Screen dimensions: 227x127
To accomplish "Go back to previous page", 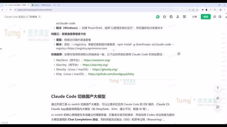I will 2,10.
